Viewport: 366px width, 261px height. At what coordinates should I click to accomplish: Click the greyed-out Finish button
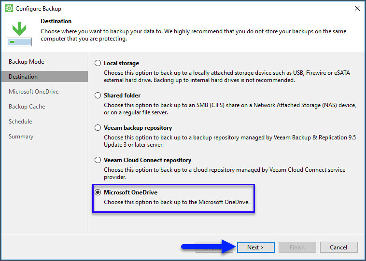click(x=297, y=247)
